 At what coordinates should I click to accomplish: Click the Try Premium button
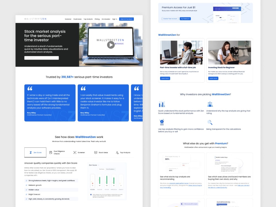[185, 19]
